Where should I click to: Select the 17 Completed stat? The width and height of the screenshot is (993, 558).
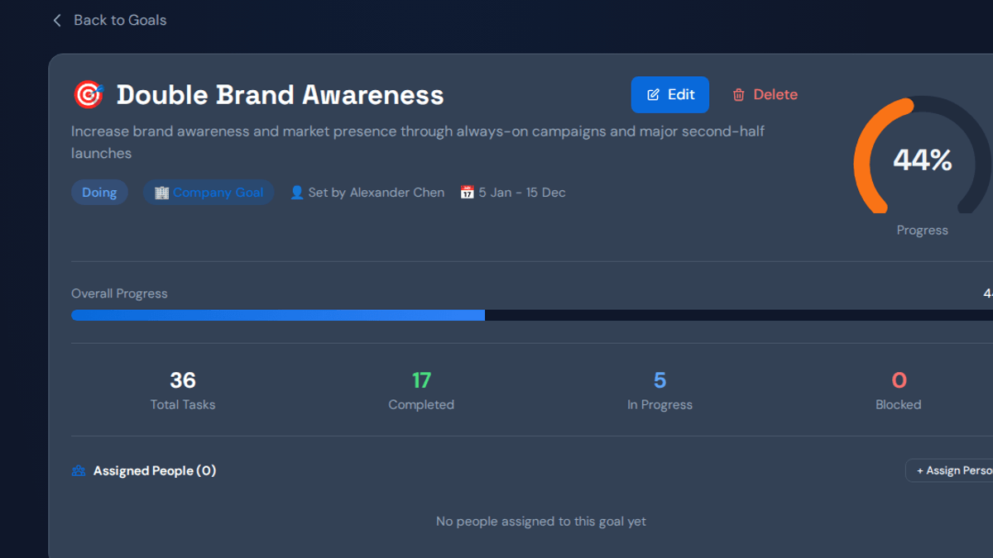click(421, 391)
